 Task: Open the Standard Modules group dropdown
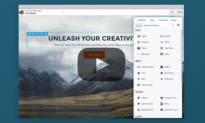coord(159,26)
